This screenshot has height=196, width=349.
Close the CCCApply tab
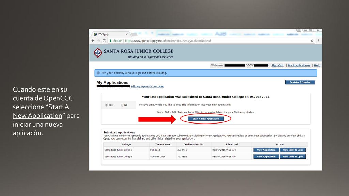[127, 34]
